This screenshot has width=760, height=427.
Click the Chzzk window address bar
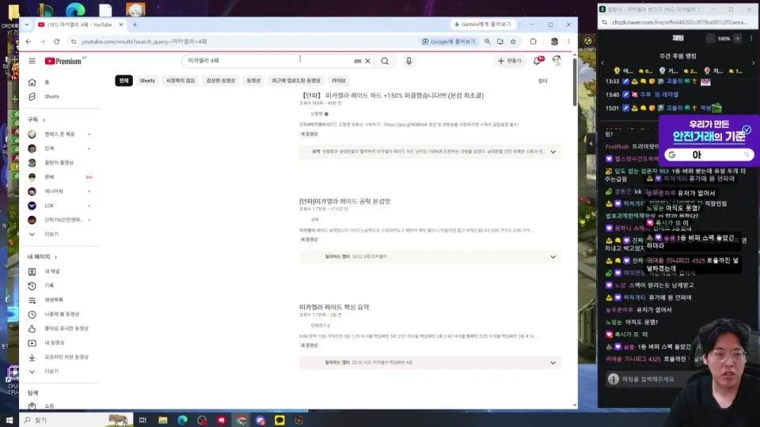tap(678, 22)
